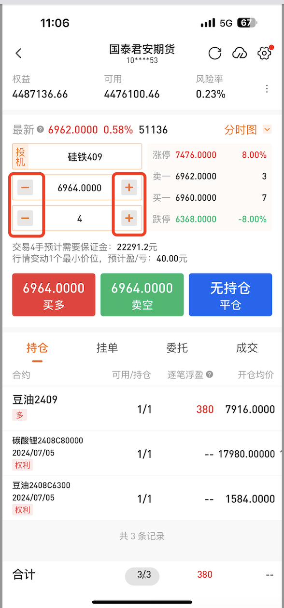Decrease price with the minus button
This screenshot has height=608, width=284.
click(25, 188)
